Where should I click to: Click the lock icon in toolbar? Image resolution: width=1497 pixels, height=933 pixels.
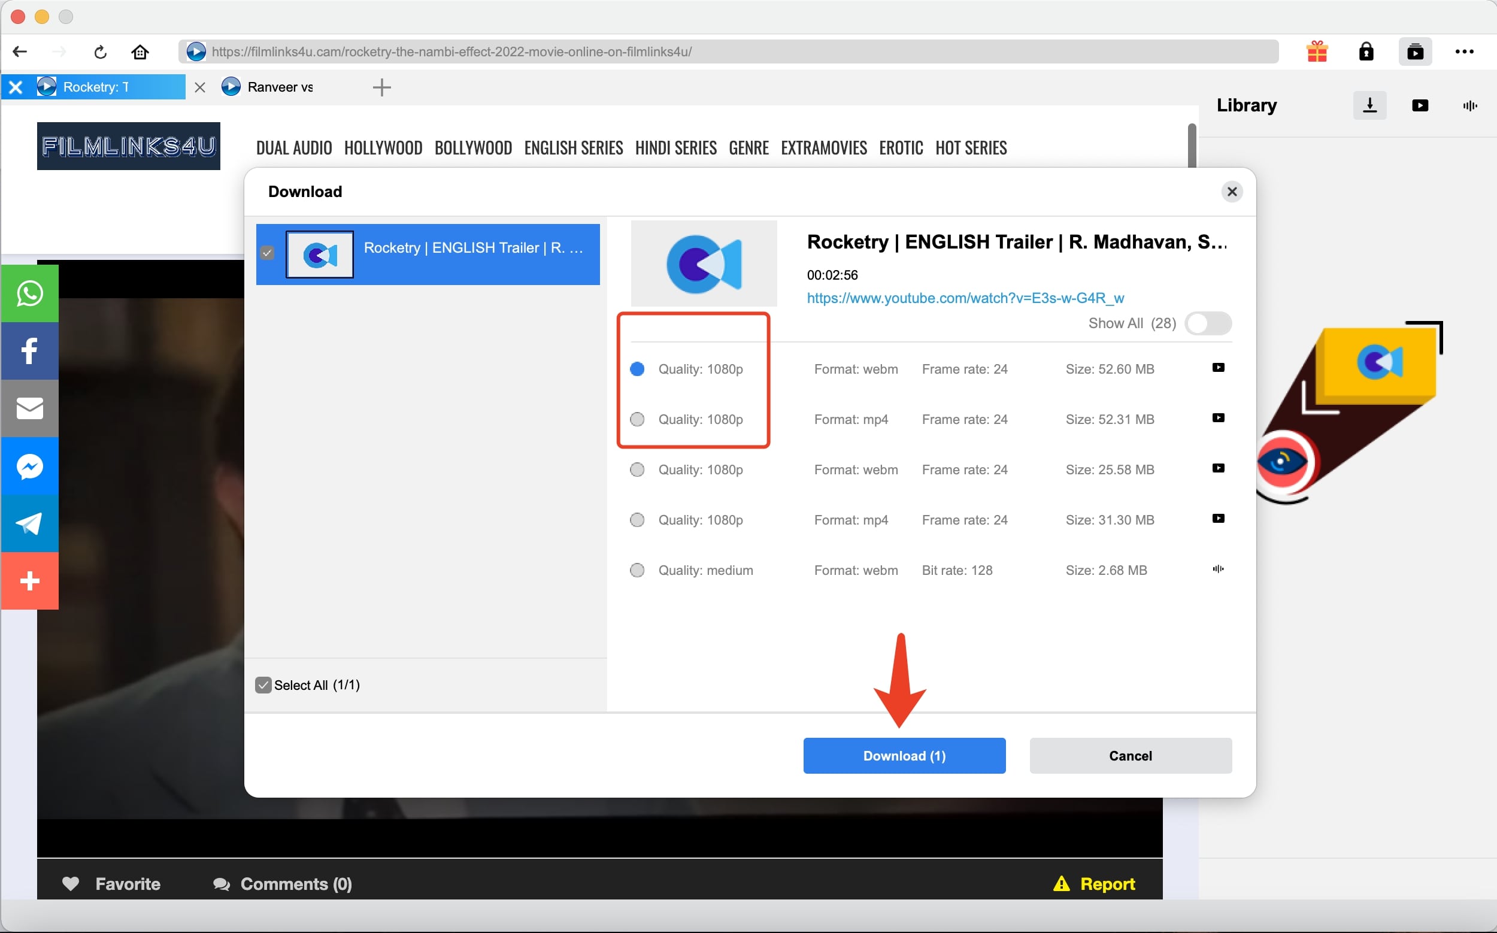(1366, 52)
